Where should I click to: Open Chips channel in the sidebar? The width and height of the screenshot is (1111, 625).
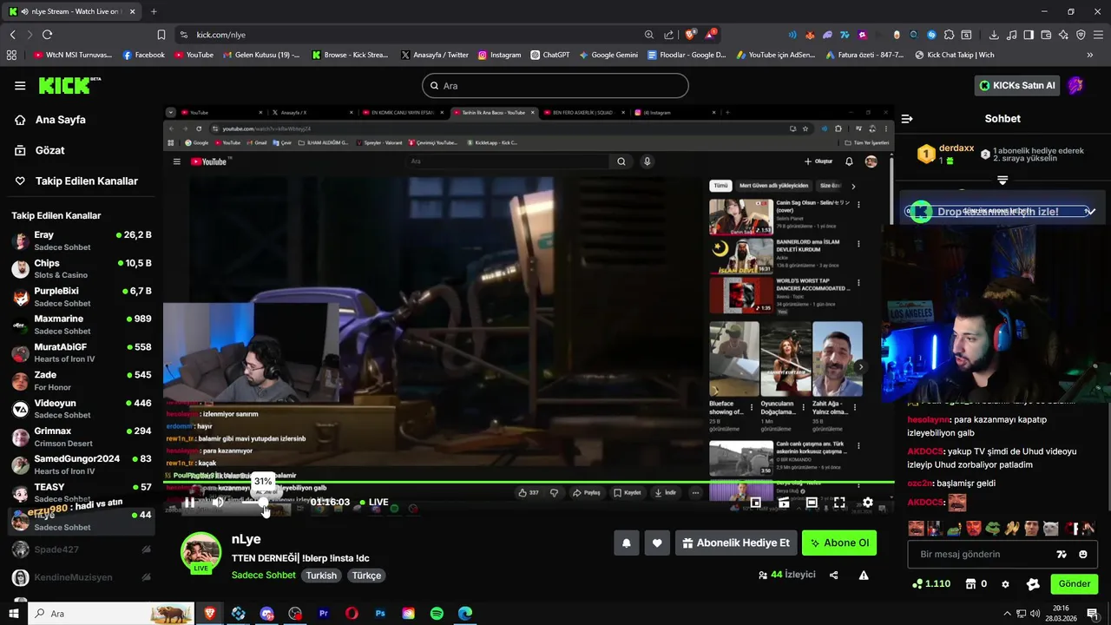82,268
